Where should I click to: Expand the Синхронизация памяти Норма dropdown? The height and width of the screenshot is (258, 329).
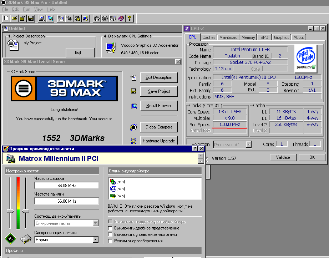pos(96,239)
